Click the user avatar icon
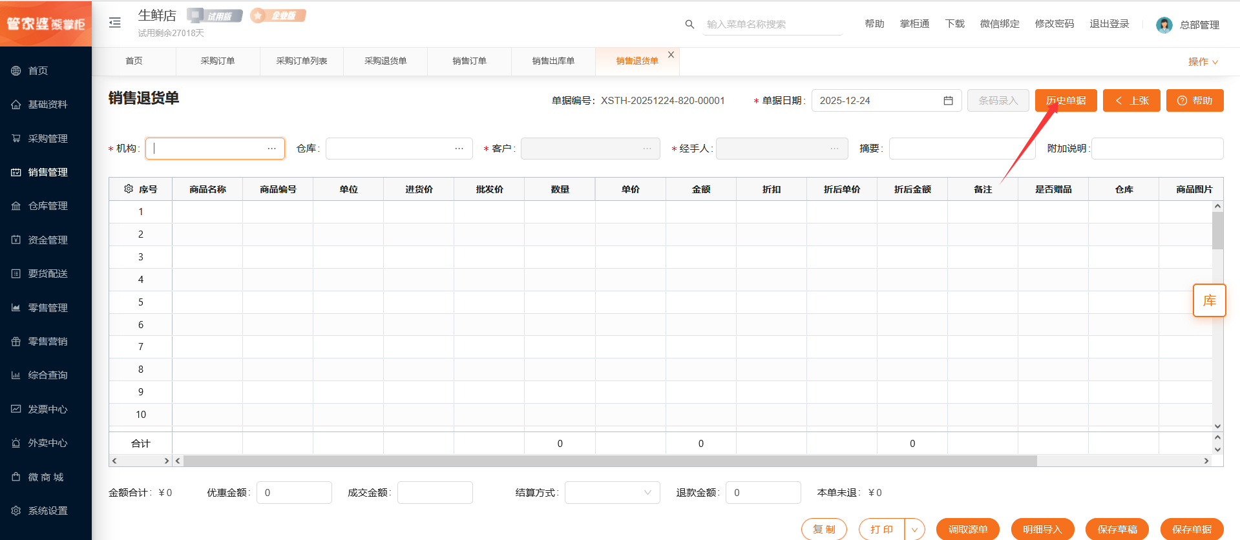 pos(1164,25)
